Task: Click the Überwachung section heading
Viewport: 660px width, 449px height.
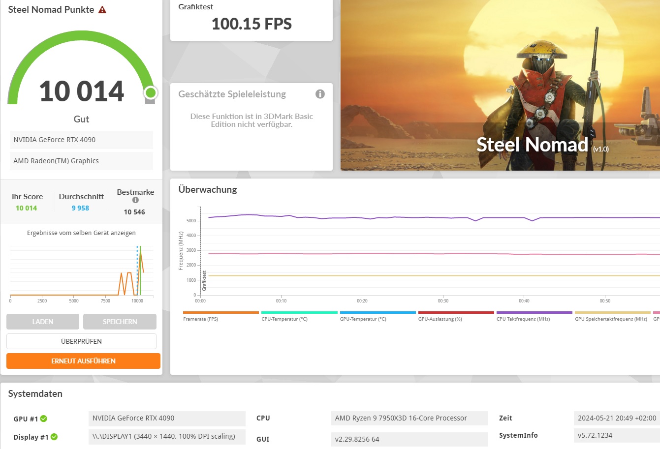Action: coord(208,189)
